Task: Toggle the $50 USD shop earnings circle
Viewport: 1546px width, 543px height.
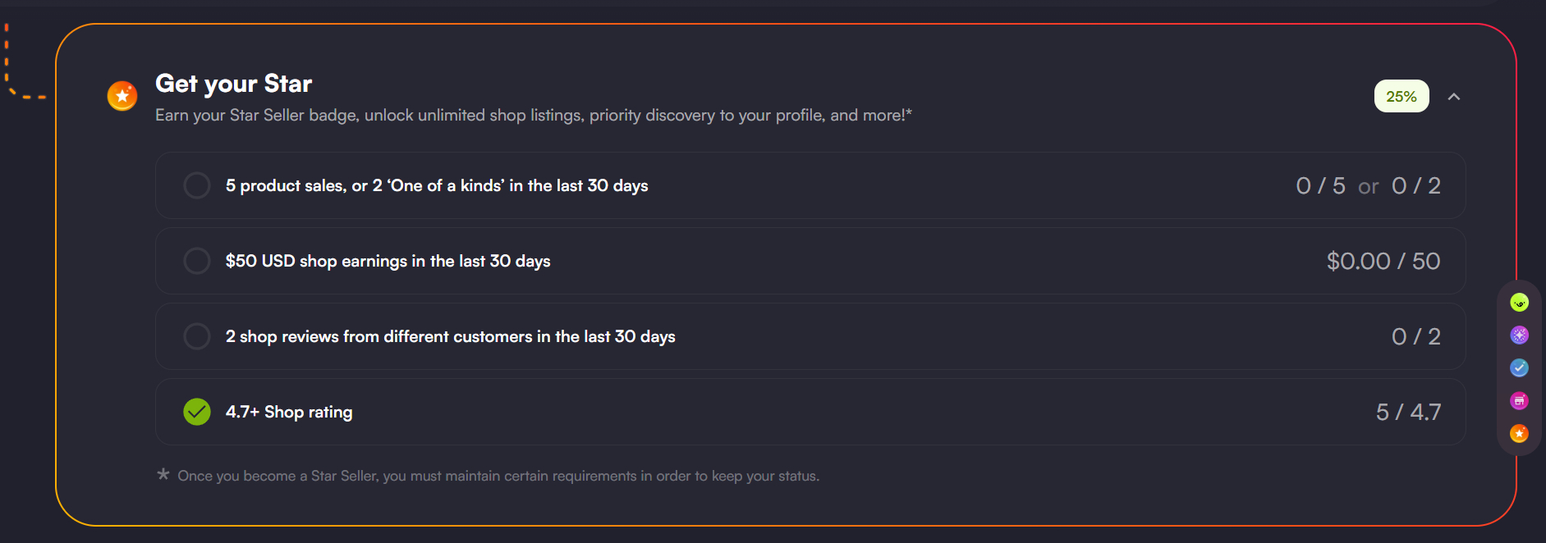Action: point(197,261)
